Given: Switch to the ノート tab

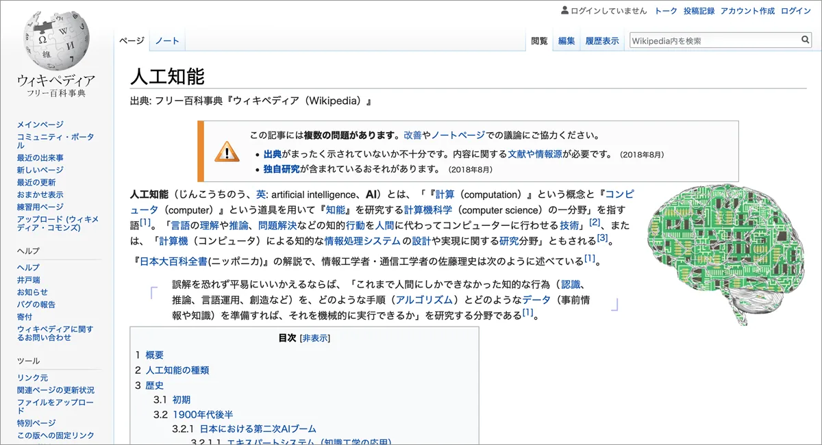Looking at the screenshot, I should point(167,41).
